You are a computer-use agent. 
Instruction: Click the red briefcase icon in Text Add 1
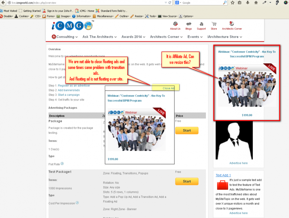pos(223,185)
